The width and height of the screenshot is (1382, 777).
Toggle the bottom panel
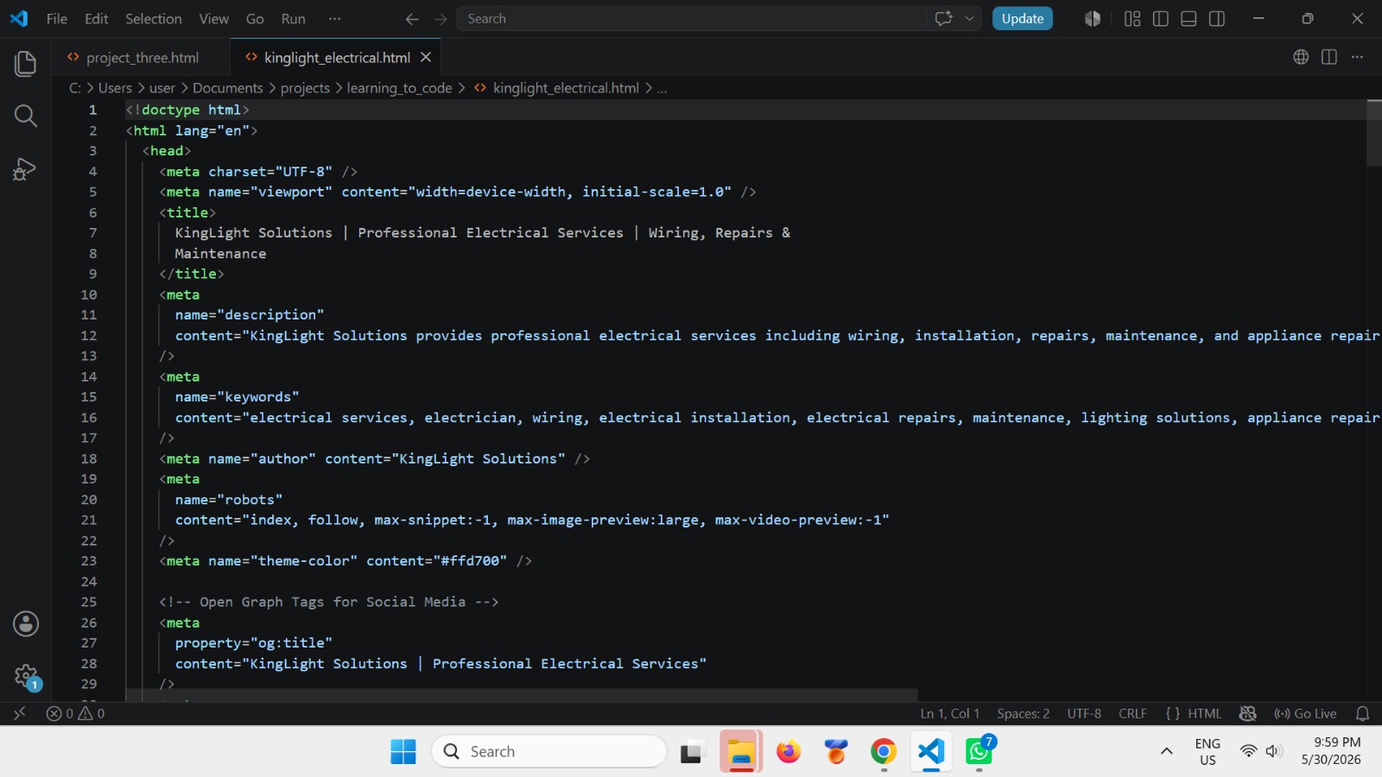1189,19
